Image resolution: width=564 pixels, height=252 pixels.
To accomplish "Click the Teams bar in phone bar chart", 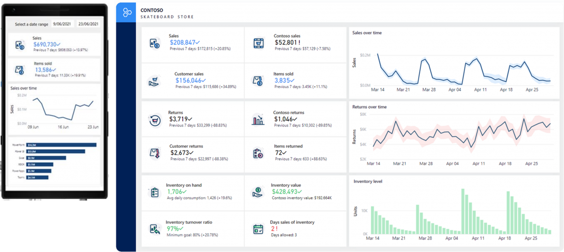I will click(37, 177).
